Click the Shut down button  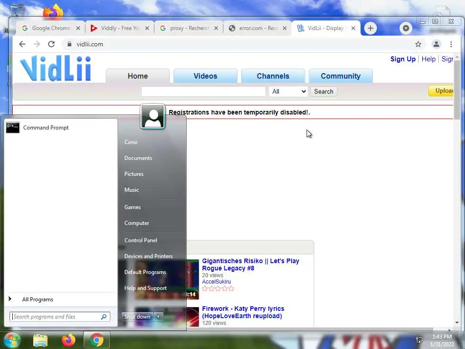[138, 317]
